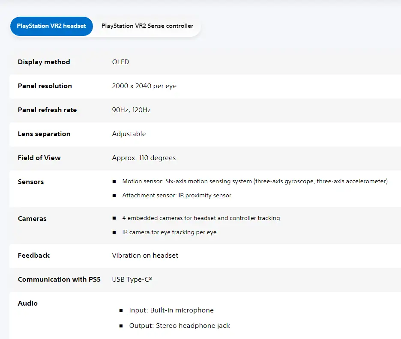Click the Vibration on headset value
This screenshot has height=339, width=401.
point(145,256)
